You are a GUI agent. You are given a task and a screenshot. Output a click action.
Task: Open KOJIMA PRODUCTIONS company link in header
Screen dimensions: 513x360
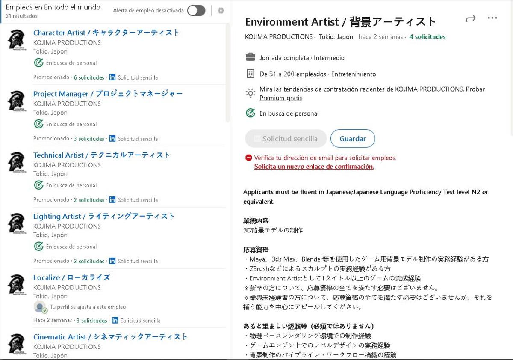click(x=279, y=37)
